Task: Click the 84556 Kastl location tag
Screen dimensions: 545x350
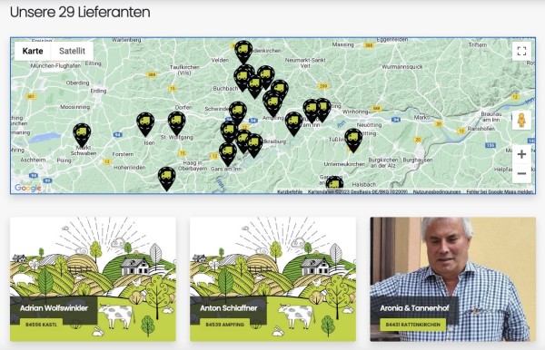Action: tap(41, 325)
